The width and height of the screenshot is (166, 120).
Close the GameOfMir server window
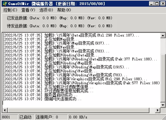click(163, 4)
